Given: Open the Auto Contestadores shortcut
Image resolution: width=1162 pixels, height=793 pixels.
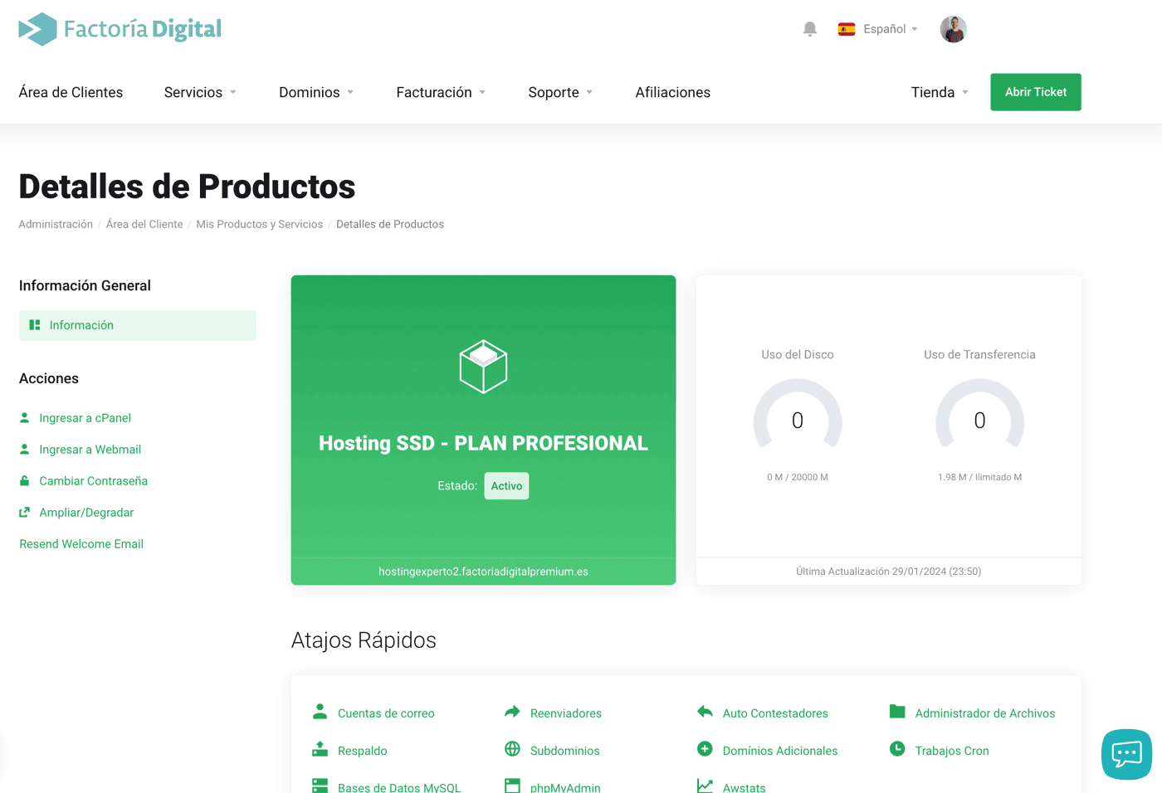Looking at the screenshot, I should [775, 713].
